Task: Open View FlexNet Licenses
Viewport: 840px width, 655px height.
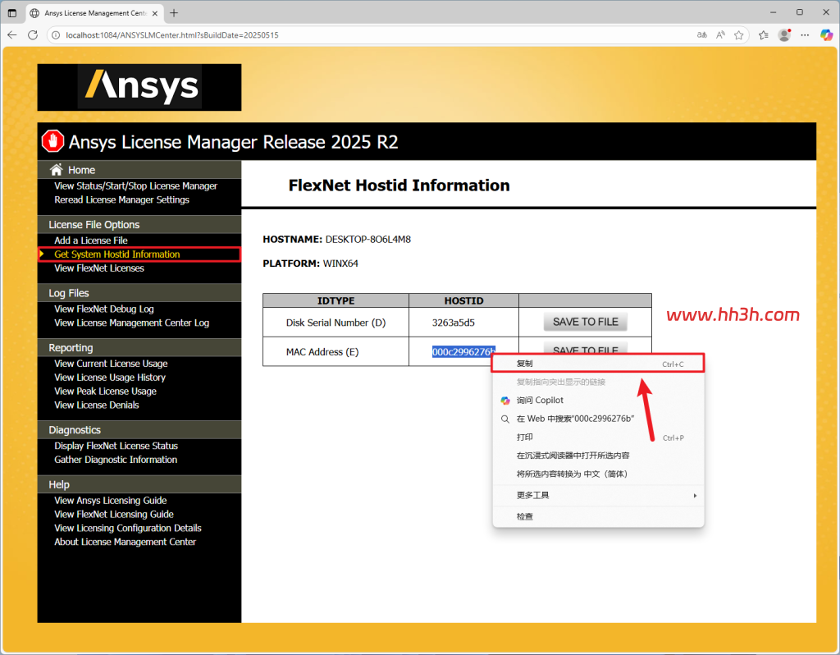Action: [99, 268]
